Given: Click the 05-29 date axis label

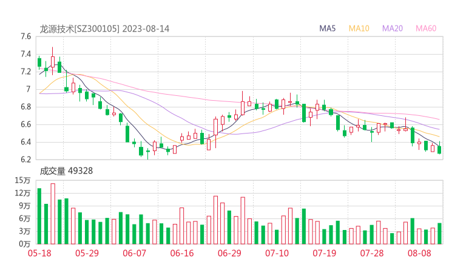Looking at the screenshot, I should (x=87, y=253).
